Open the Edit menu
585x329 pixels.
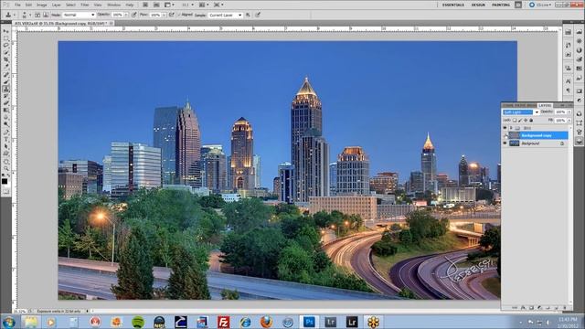28,5
